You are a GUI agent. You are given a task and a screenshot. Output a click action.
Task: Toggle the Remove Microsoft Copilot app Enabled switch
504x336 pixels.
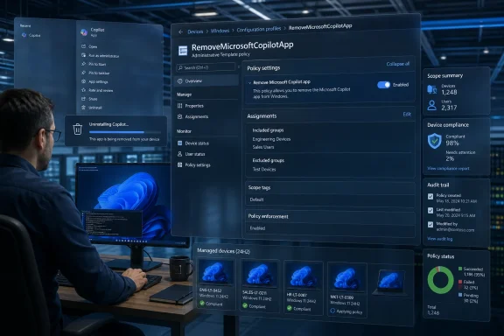tap(383, 85)
